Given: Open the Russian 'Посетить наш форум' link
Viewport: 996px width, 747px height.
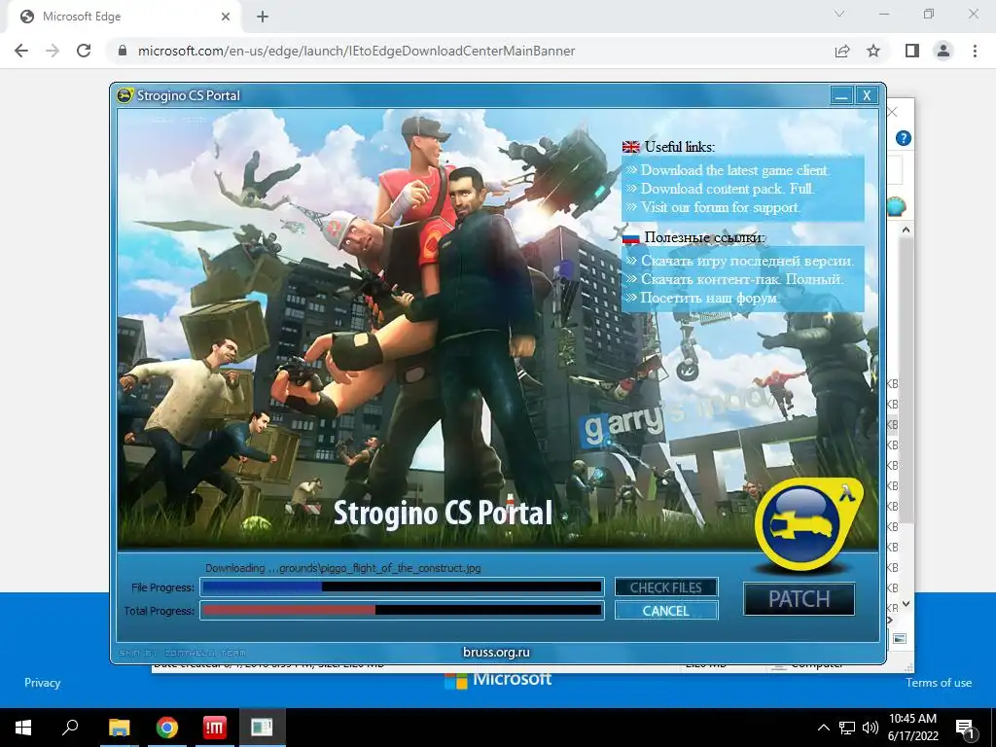Looking at the screenshot, I should (709, 298).
